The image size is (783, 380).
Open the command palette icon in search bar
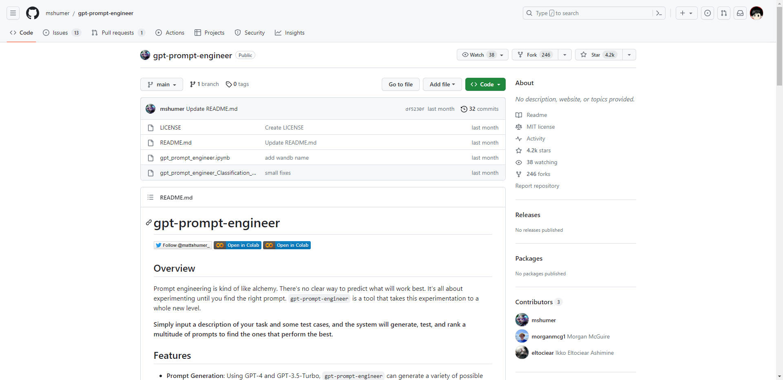[659, 13]
